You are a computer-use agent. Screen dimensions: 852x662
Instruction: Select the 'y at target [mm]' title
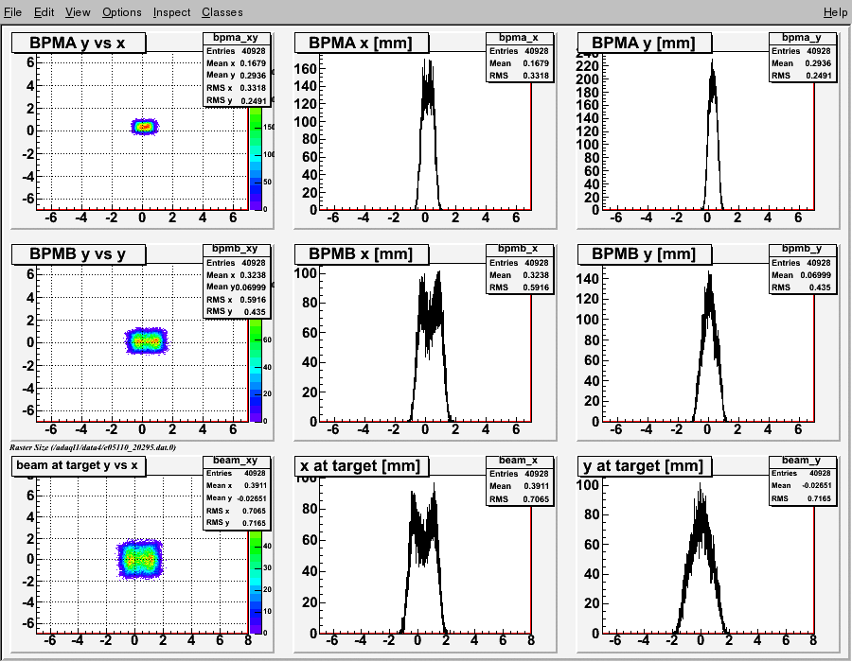tap(645, 465)
